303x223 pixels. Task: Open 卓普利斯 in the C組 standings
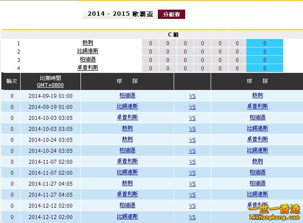[88, 68]
